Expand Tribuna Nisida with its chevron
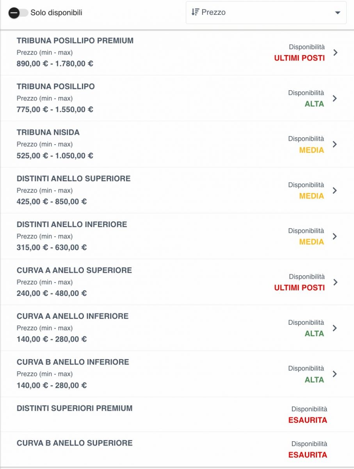Screen dimensions: 354x469 (x=334, y=144)
